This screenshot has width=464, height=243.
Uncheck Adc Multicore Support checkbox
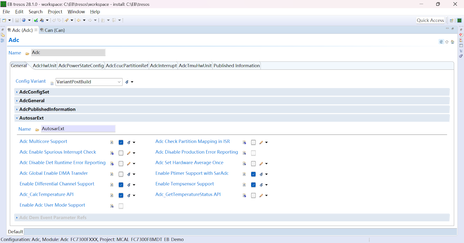pos(121,142)
